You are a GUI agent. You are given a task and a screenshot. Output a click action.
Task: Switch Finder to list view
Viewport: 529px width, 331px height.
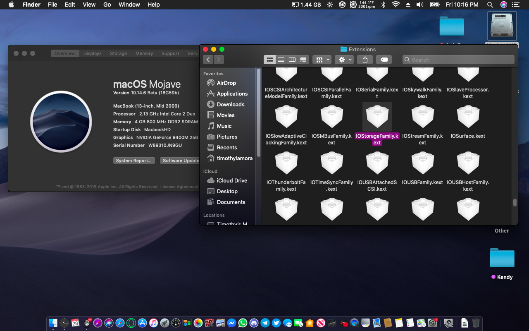point(281,60)
